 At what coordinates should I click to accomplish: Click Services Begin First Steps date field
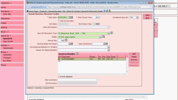tap(63, 44)
